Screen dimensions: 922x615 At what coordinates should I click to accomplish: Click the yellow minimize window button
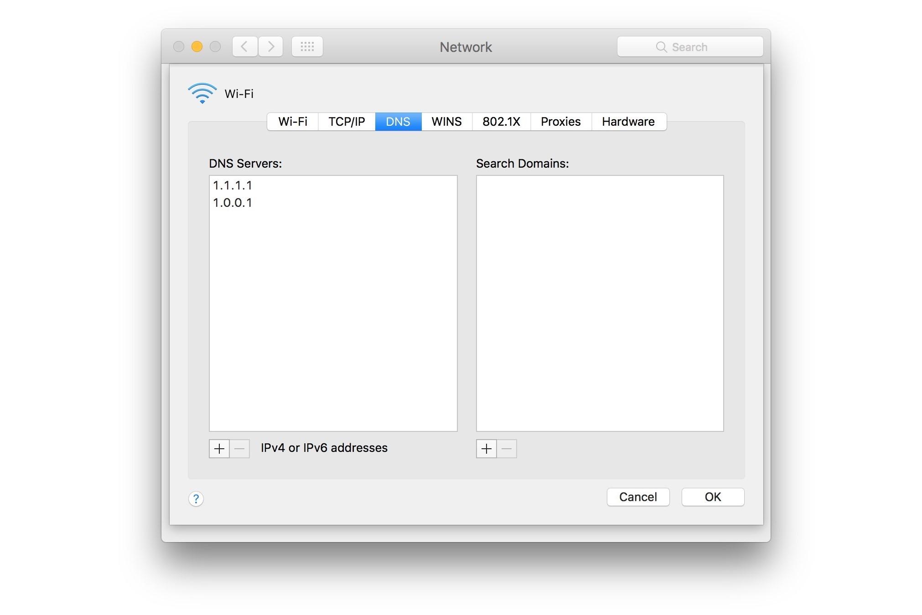(197, 46)
